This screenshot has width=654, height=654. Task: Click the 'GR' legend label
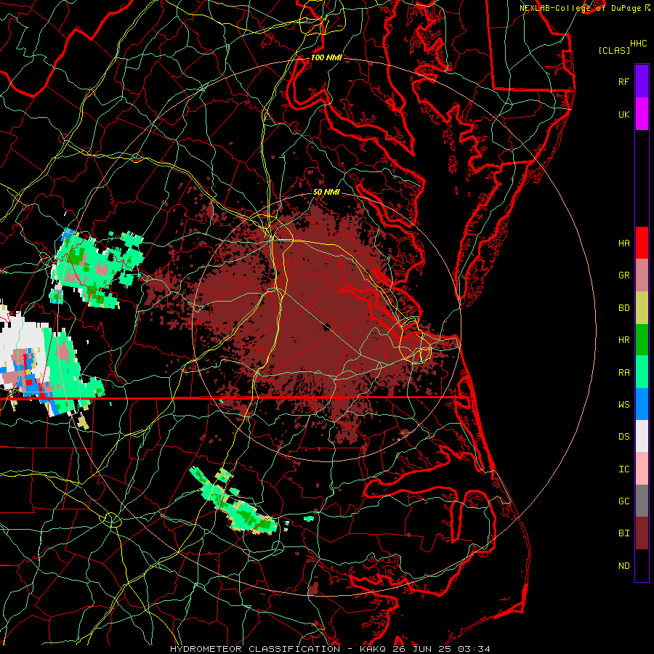pos(623,275)
